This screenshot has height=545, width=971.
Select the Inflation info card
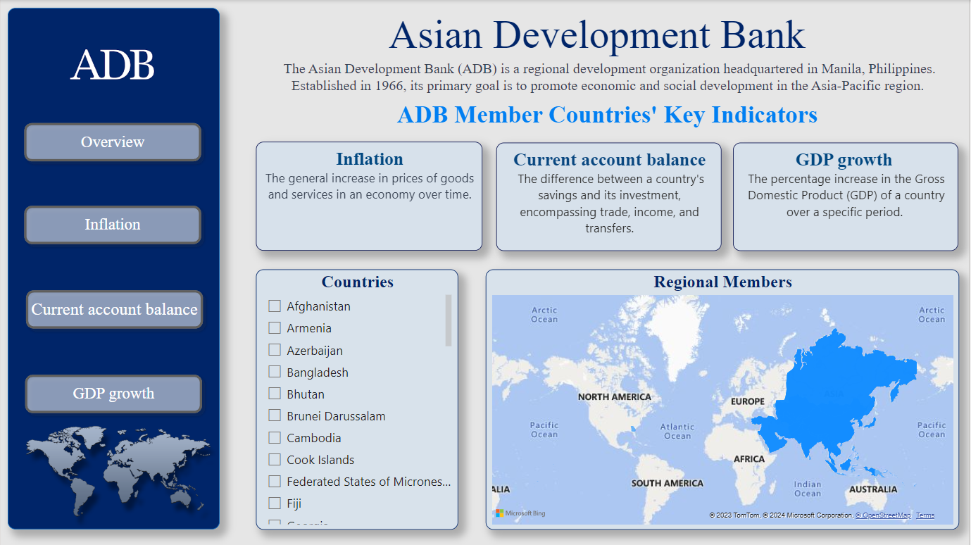pyautogui.click(x=369, y=196)
